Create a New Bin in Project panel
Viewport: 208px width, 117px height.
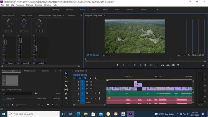48,105
